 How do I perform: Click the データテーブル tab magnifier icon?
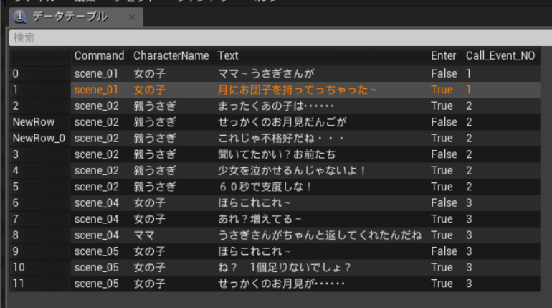click(20, 17)
